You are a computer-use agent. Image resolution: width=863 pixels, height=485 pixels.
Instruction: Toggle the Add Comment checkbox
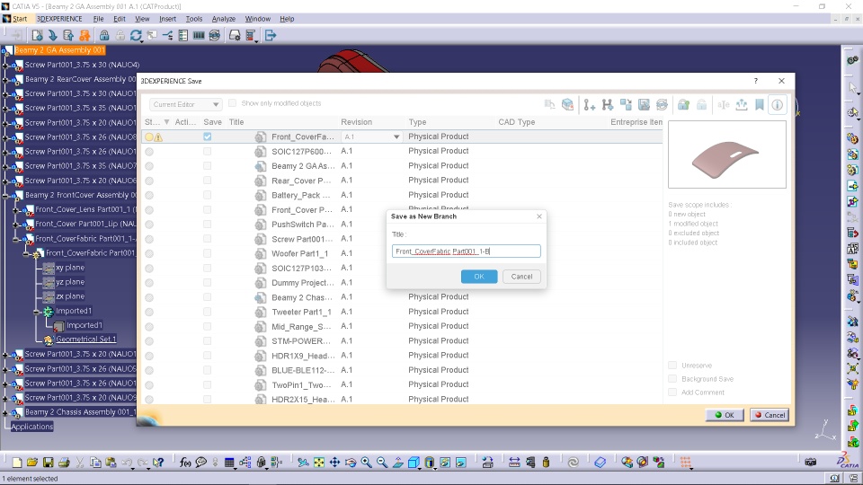tap(672, 392)
